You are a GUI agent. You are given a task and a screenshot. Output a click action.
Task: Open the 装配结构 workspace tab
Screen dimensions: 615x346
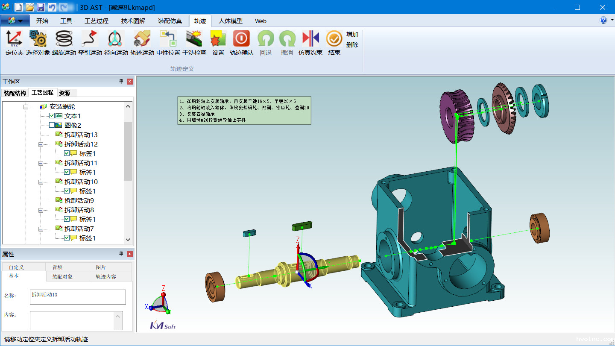[x=15, y=93]
